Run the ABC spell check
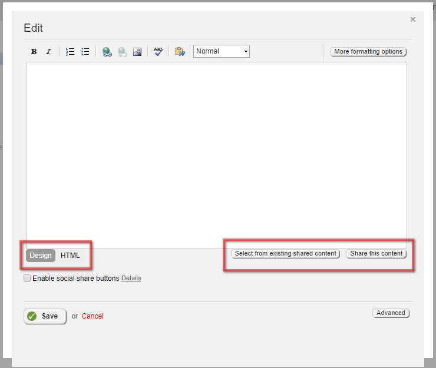The width and height of the screenshot is (436, 368). tap(158, 51)
